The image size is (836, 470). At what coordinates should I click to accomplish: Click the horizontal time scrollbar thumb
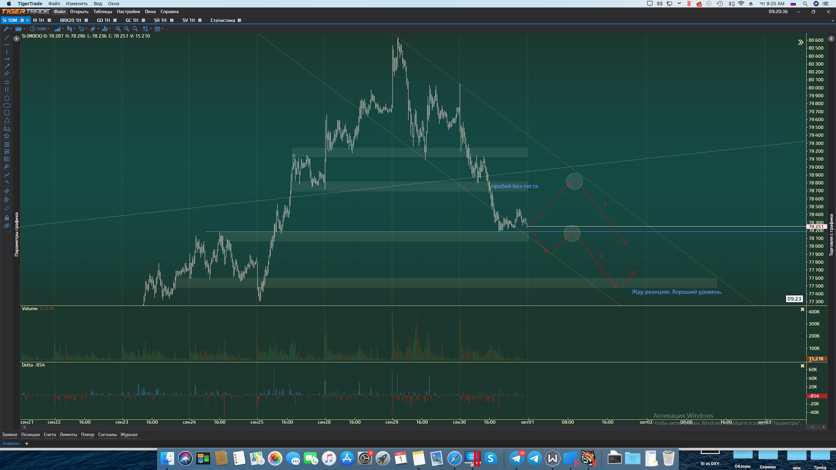(x=812, y=427)
